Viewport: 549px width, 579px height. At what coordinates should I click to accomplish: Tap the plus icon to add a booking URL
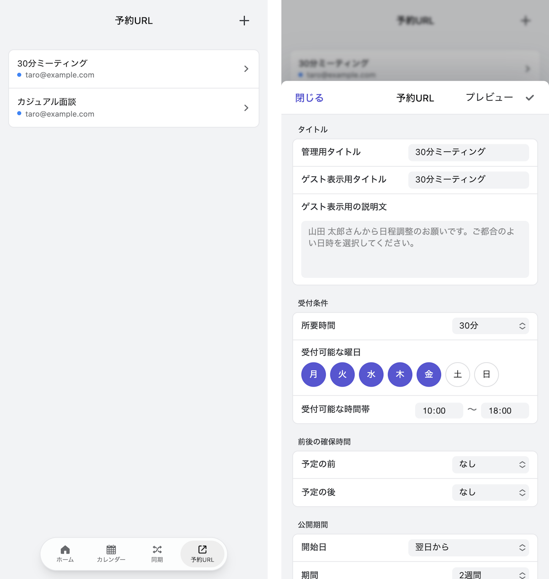244,21
